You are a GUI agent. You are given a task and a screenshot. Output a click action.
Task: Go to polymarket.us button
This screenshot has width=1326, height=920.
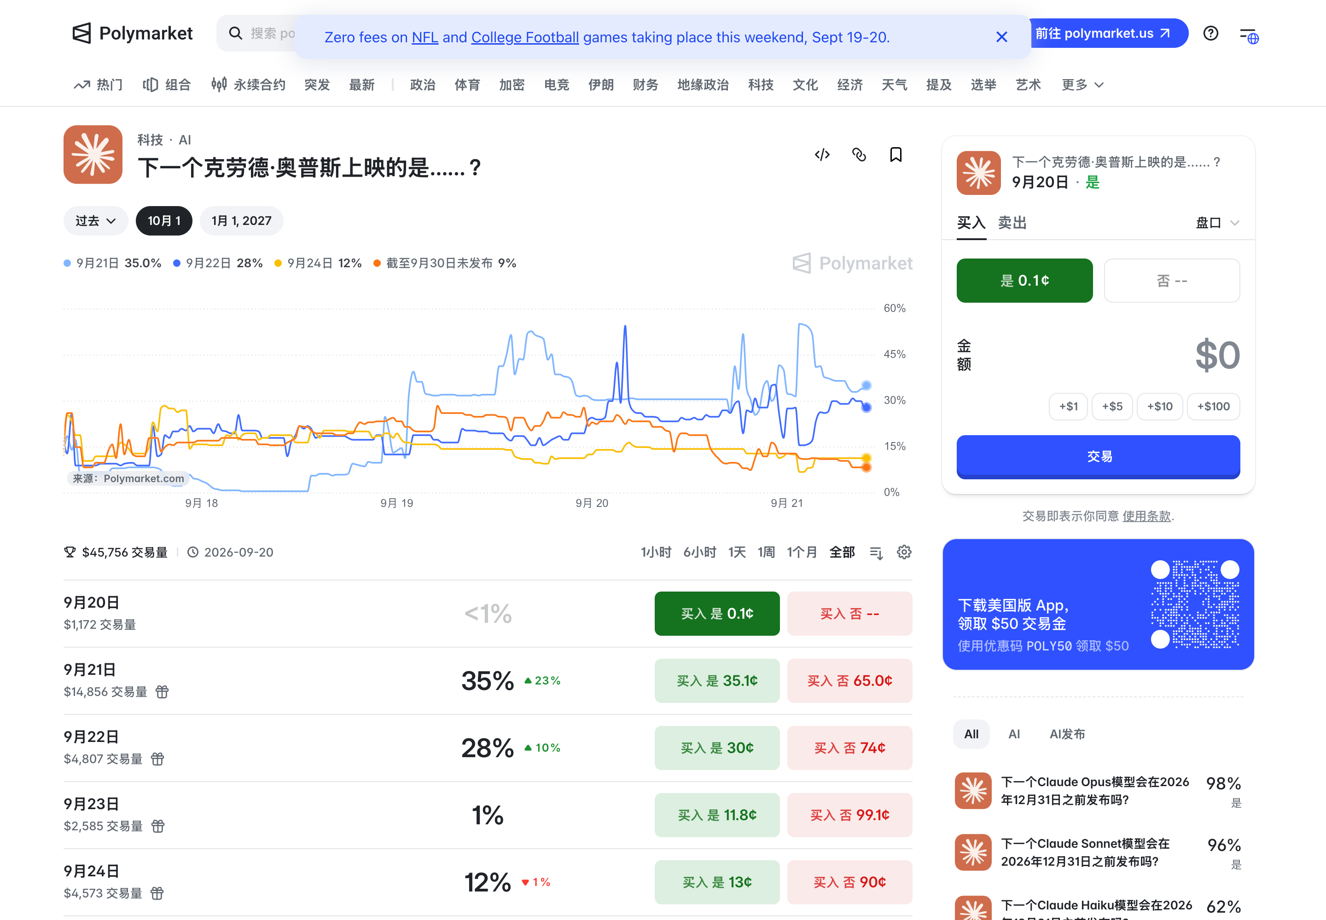click(x=1107, y=34)
